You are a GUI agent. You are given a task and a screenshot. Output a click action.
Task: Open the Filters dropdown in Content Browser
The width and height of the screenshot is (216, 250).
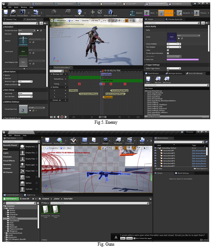point(45,203)
